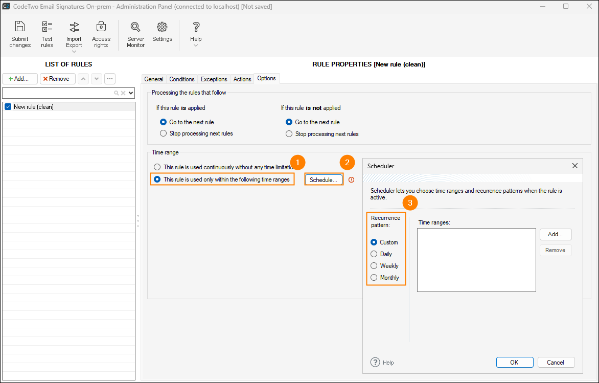Expand the Help menu in the toolbar
599x383 pixels.
tap(196, 46)
